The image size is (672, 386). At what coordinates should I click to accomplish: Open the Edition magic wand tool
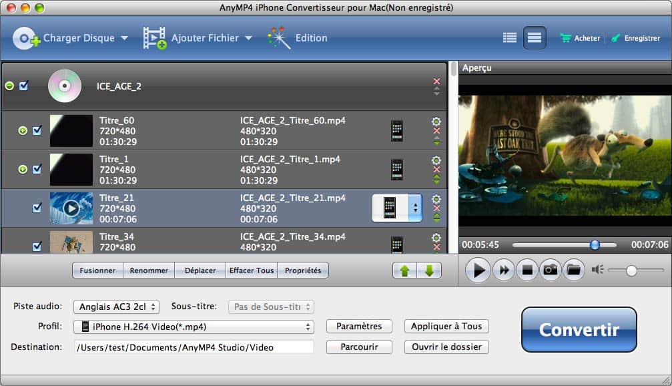pos(280,38)
